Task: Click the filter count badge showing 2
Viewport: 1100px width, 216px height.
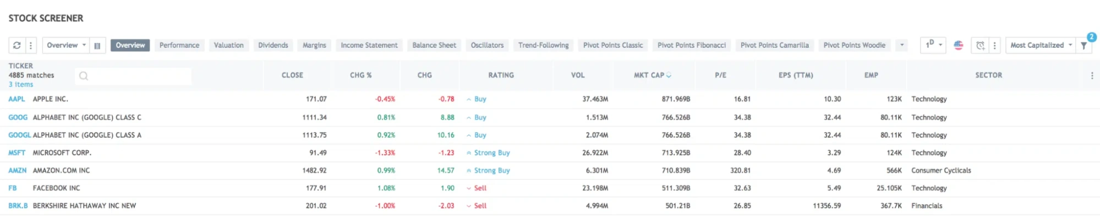Action: click(1092, 37)
